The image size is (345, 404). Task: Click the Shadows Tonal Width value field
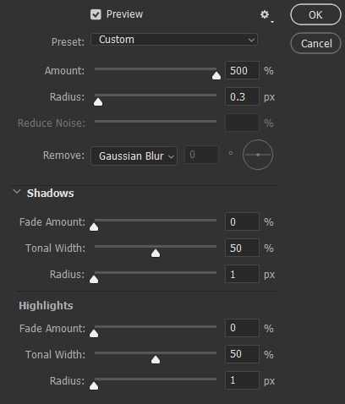[242, 248]
